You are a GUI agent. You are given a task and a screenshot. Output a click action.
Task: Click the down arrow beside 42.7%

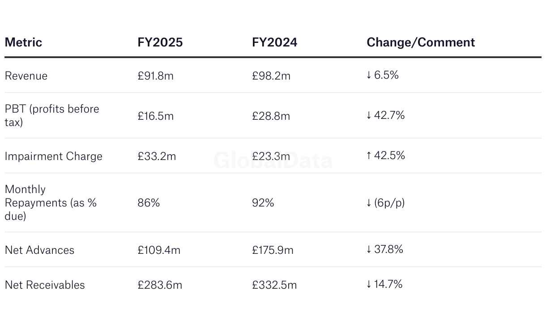(x=369, y=115)
